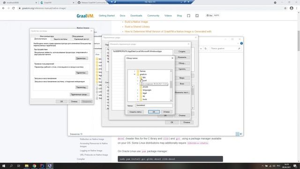This screenshot has width=300, height=169.
Task: Click the GraalVM logo
Action: (85, 15)
